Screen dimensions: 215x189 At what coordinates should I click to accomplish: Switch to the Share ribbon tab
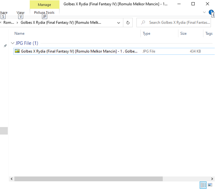(x=3, y=13)
